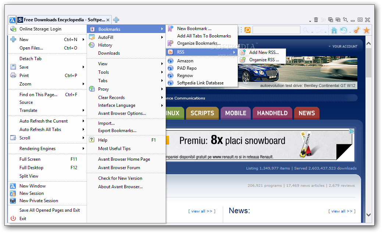Click the New Private Session icon
Image resolution: width=382 pixels, height=233 pixels.
[x=13, y=201]
